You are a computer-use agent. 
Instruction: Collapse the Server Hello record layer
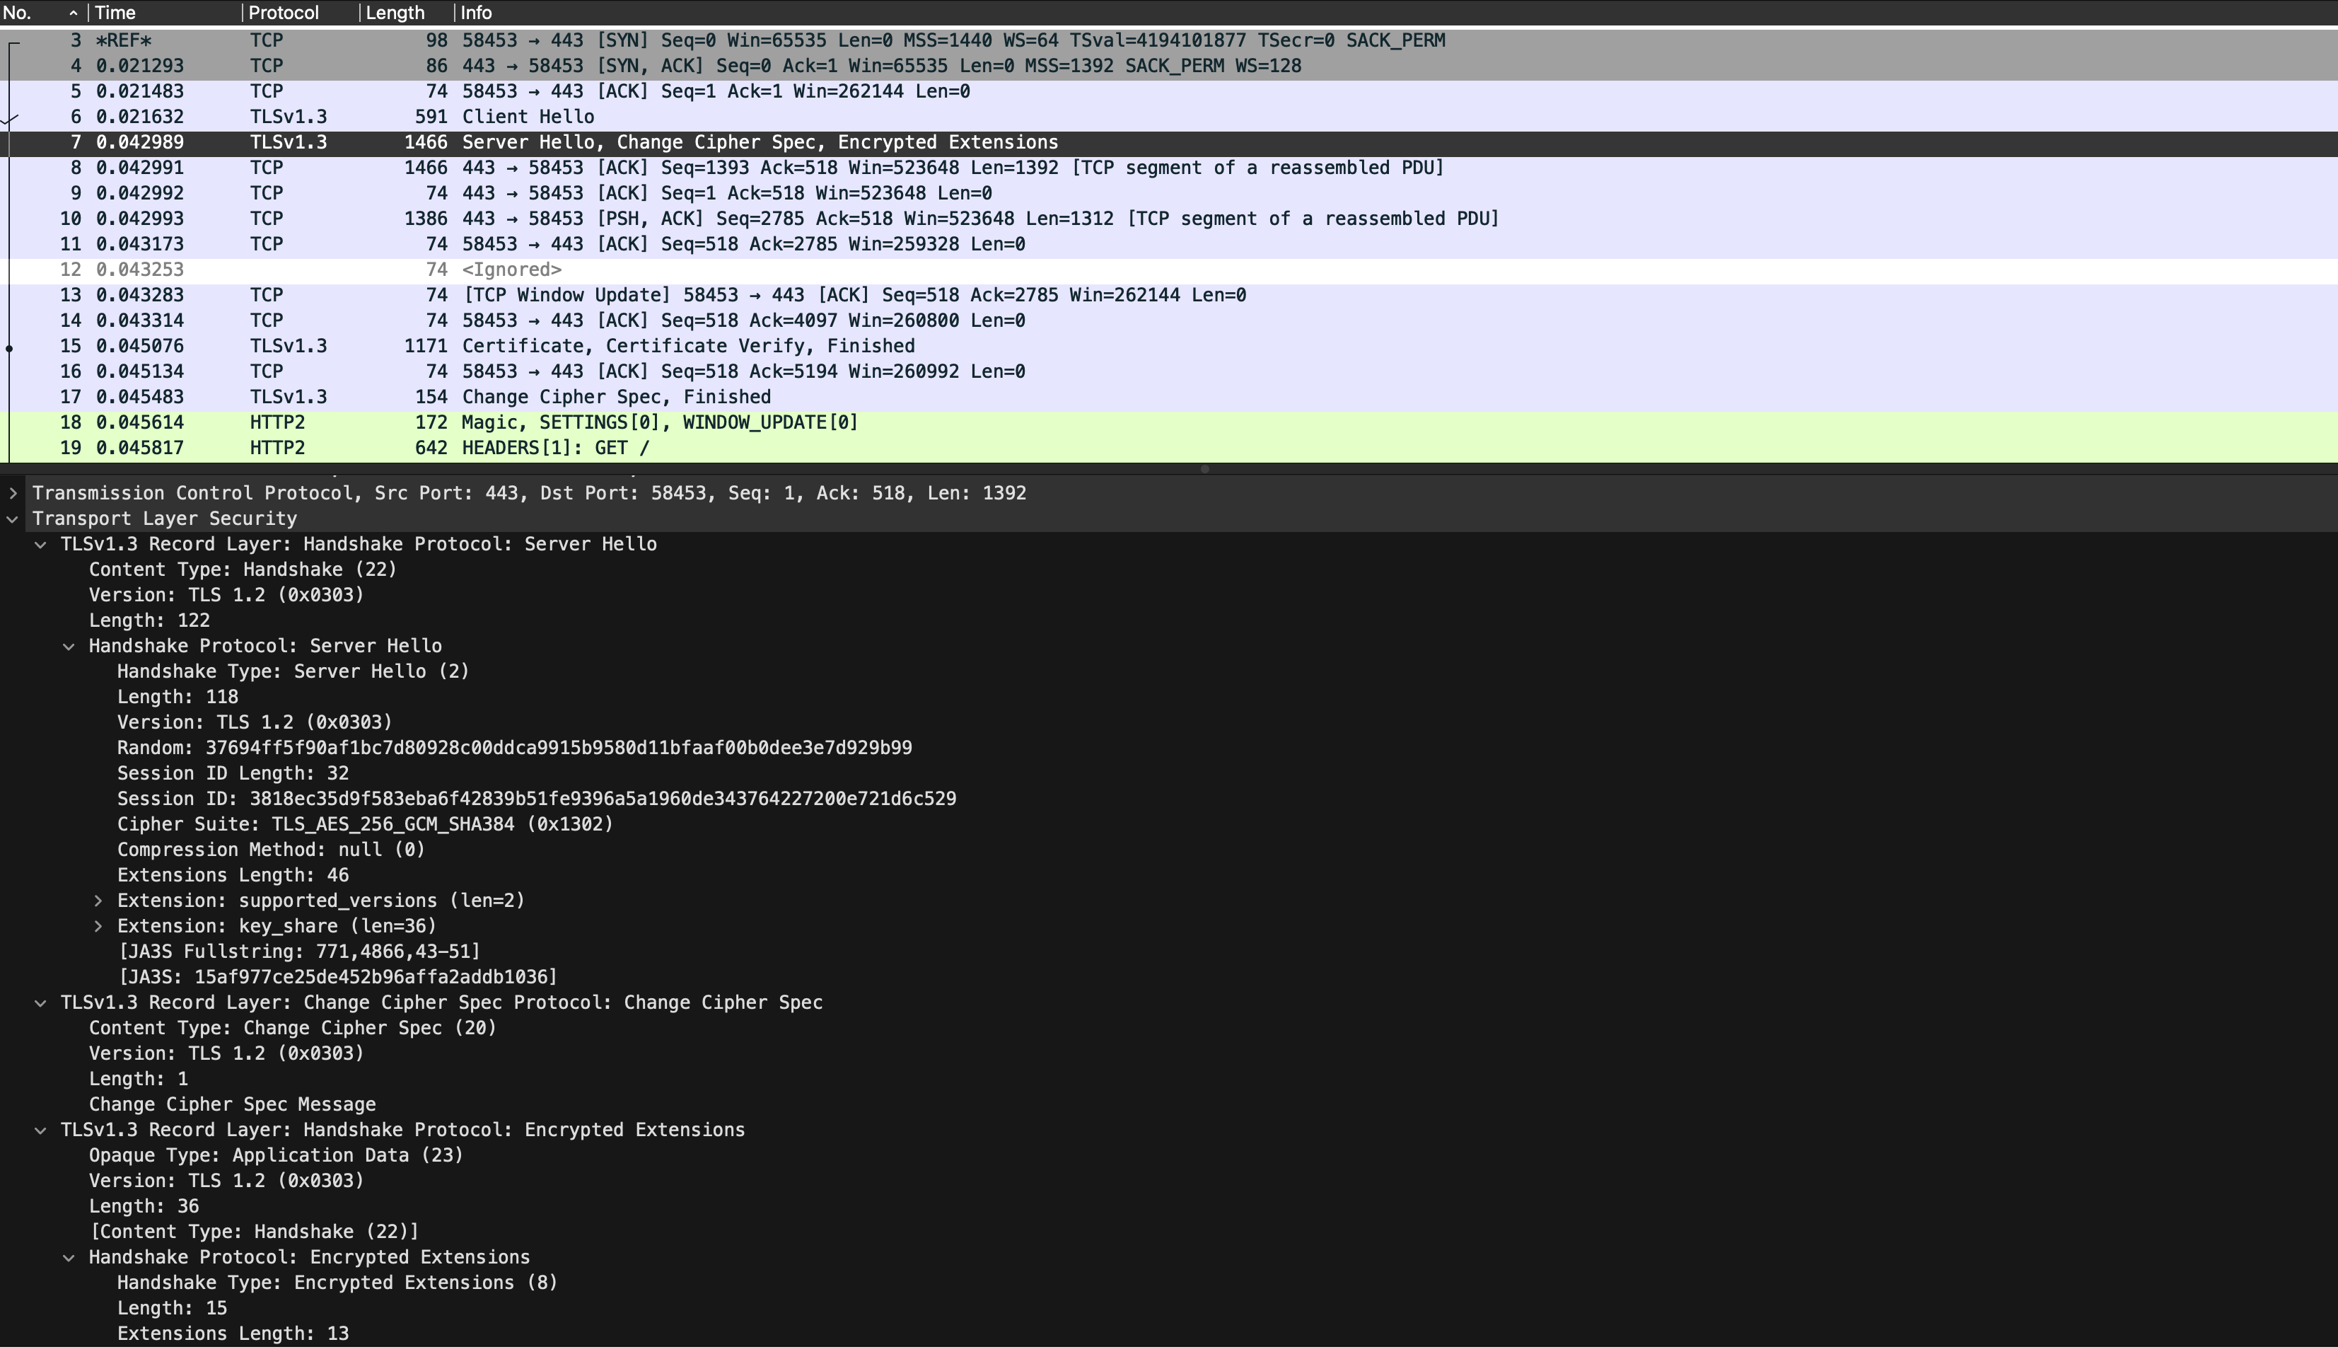pyautogui.click(x=41, y=545)
